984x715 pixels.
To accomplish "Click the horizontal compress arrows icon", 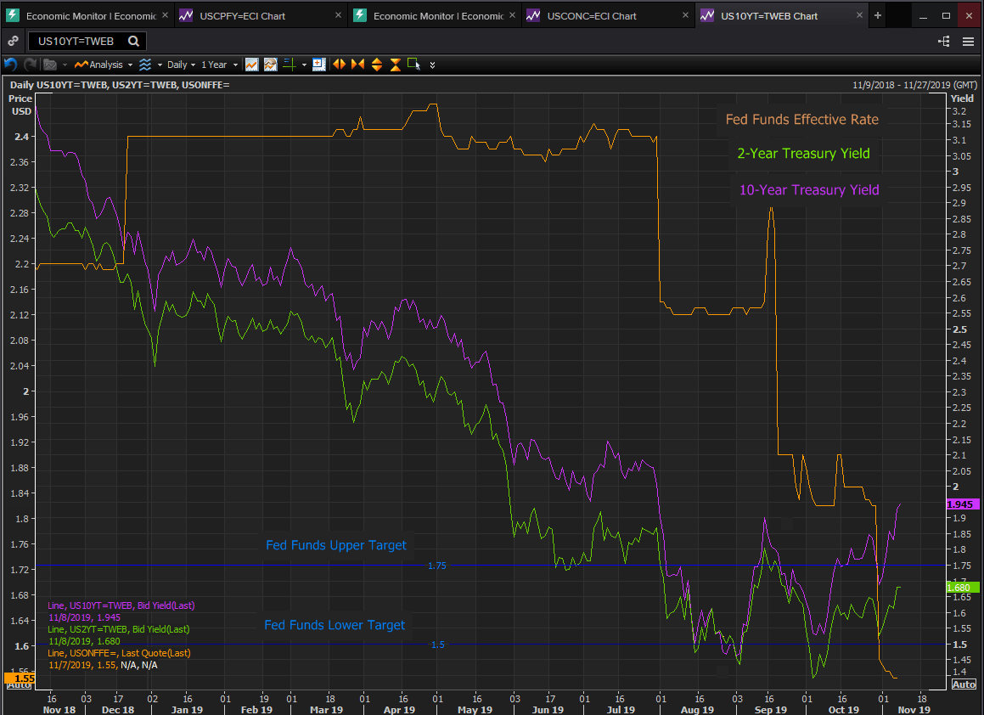I will tap(357, 65).
